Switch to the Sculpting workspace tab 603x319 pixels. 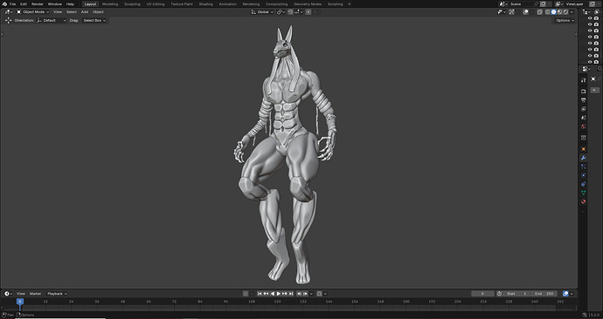pos(132,3)
